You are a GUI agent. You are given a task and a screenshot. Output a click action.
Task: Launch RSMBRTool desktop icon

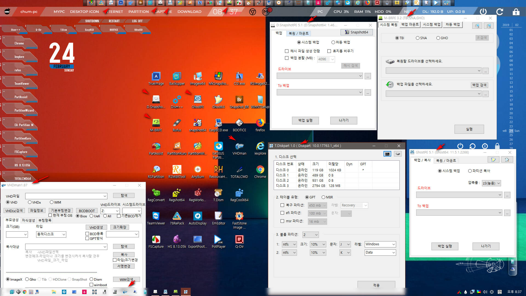(177, 172)
